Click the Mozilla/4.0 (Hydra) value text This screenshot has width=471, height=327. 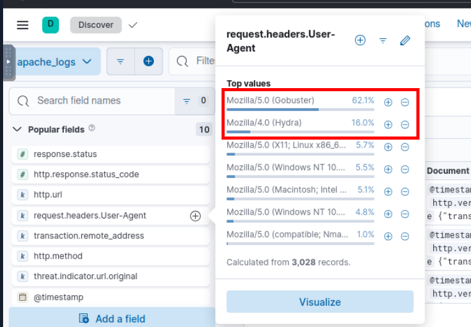coord(264,123)
